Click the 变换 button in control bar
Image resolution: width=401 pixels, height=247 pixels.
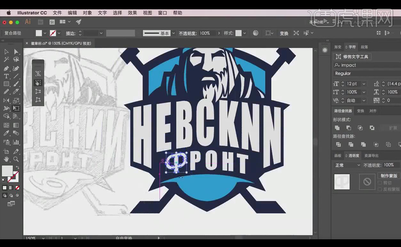click(x=284, y=33)
